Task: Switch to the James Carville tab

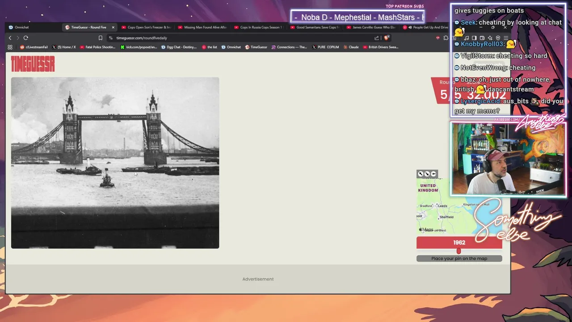Action: 371,27
